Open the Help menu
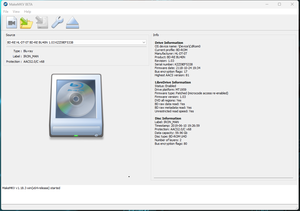Image resolution: width=300 pixels, height=211 pixels. click(27, 12)
